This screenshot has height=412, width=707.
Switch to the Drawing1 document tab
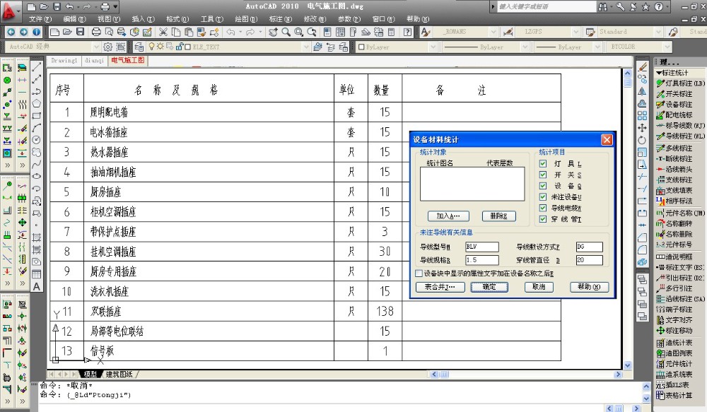[x=64, y=60]
